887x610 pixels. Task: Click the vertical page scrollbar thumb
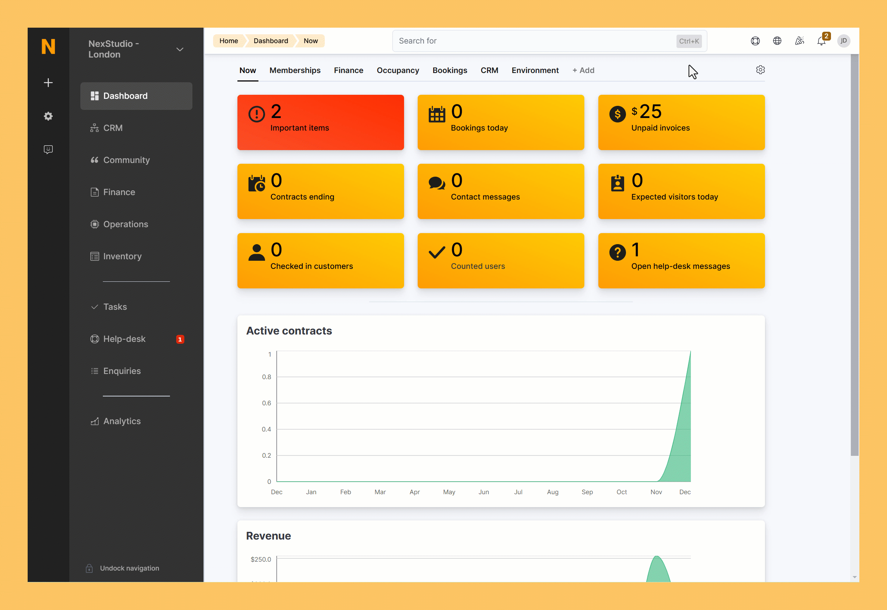pyautogui.click(x=855, y=255)
